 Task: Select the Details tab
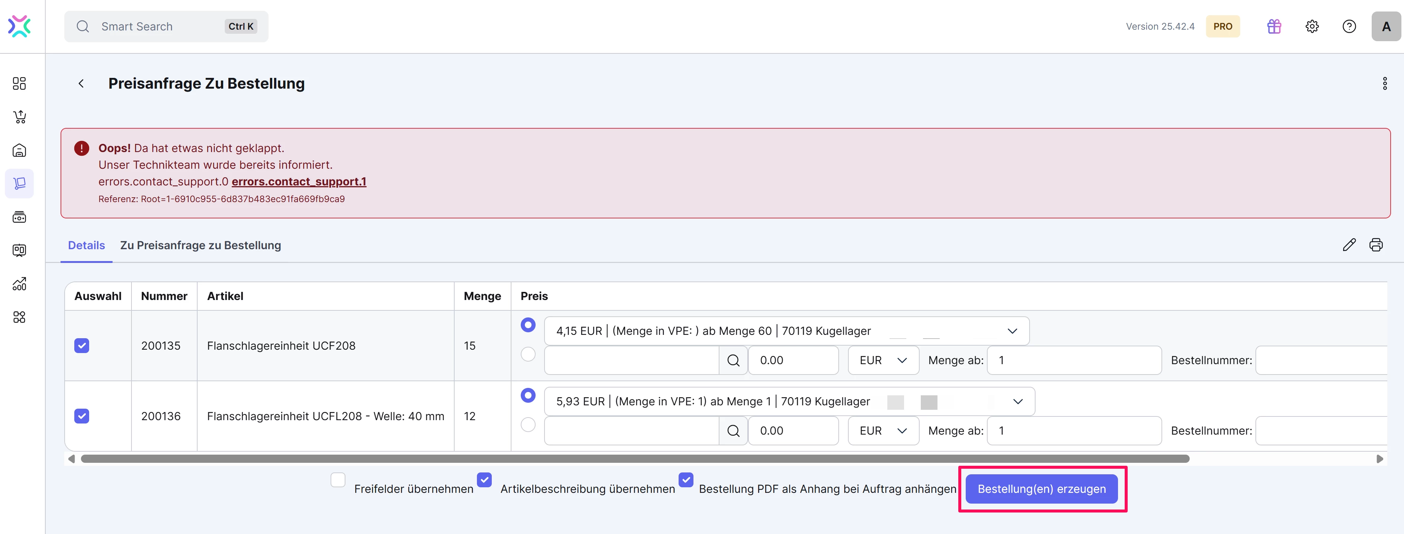click(86, 245)
